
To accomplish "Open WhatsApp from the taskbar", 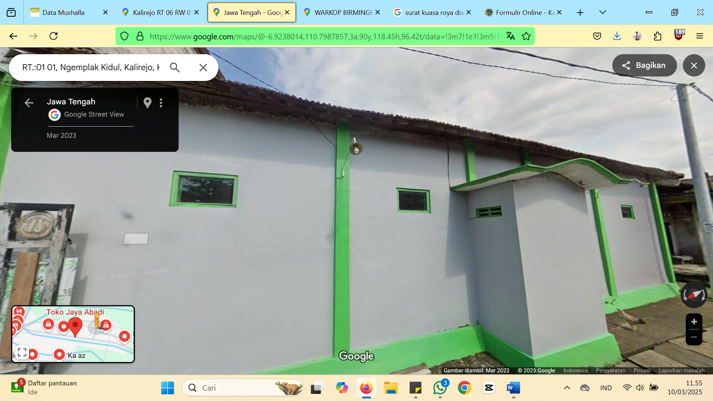I will 440,388.
